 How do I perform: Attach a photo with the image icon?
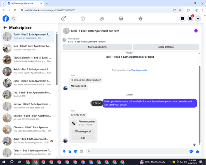[x=70, y=151]
